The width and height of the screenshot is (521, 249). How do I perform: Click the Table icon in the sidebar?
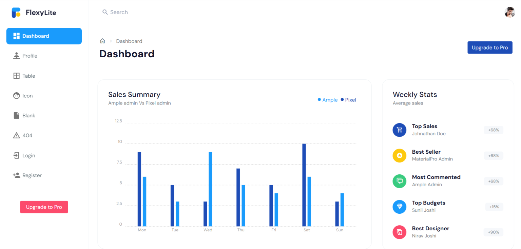tap(16, 76)
